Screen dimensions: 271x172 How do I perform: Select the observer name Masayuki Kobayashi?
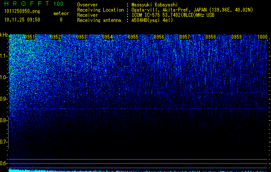point(155,5)
